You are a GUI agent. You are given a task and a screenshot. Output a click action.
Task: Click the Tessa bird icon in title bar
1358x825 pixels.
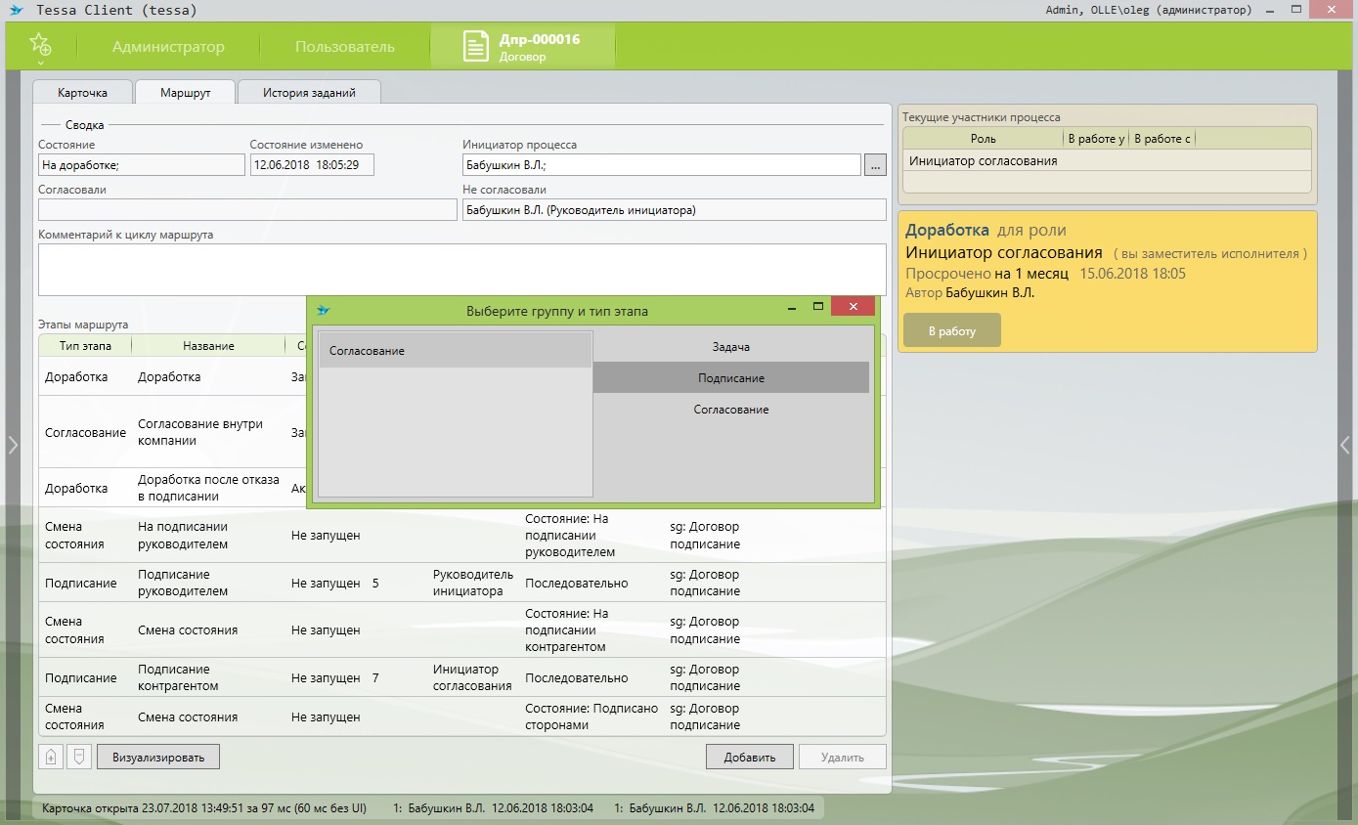16,10
